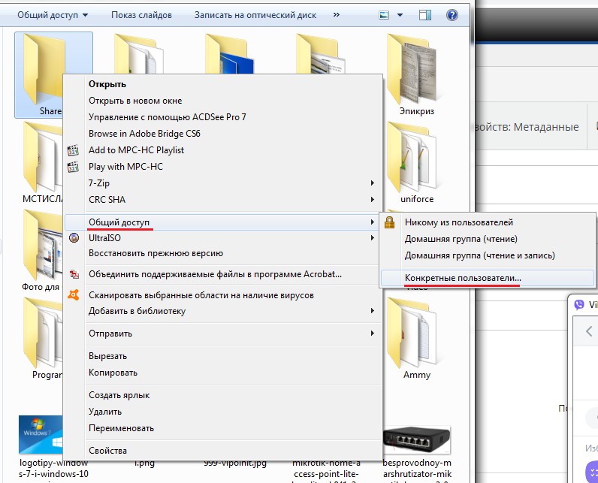
Task: Open the logotipy-windows-7 image thumbnail
Action: click(41, 434)
